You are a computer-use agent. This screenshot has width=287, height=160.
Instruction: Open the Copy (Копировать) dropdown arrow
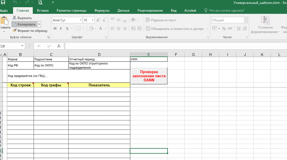39,24
